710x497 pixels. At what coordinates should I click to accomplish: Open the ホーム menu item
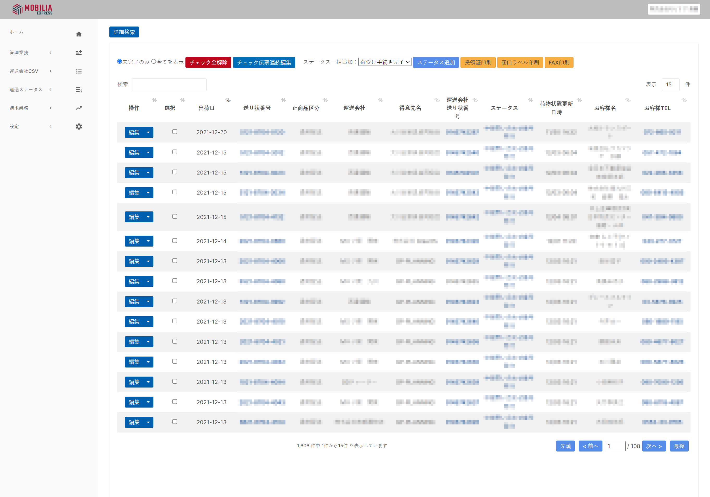click(x=16, y=32)
